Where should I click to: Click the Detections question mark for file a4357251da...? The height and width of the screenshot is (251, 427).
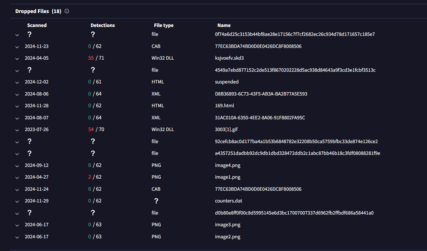tap(93, 154)
